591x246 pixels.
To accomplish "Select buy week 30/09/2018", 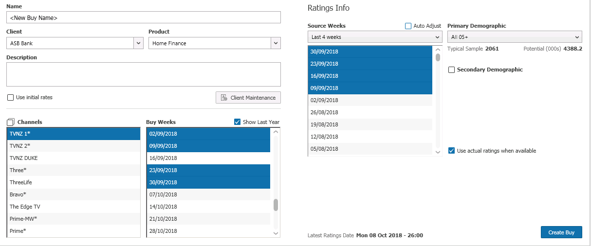I will point(208,182).
